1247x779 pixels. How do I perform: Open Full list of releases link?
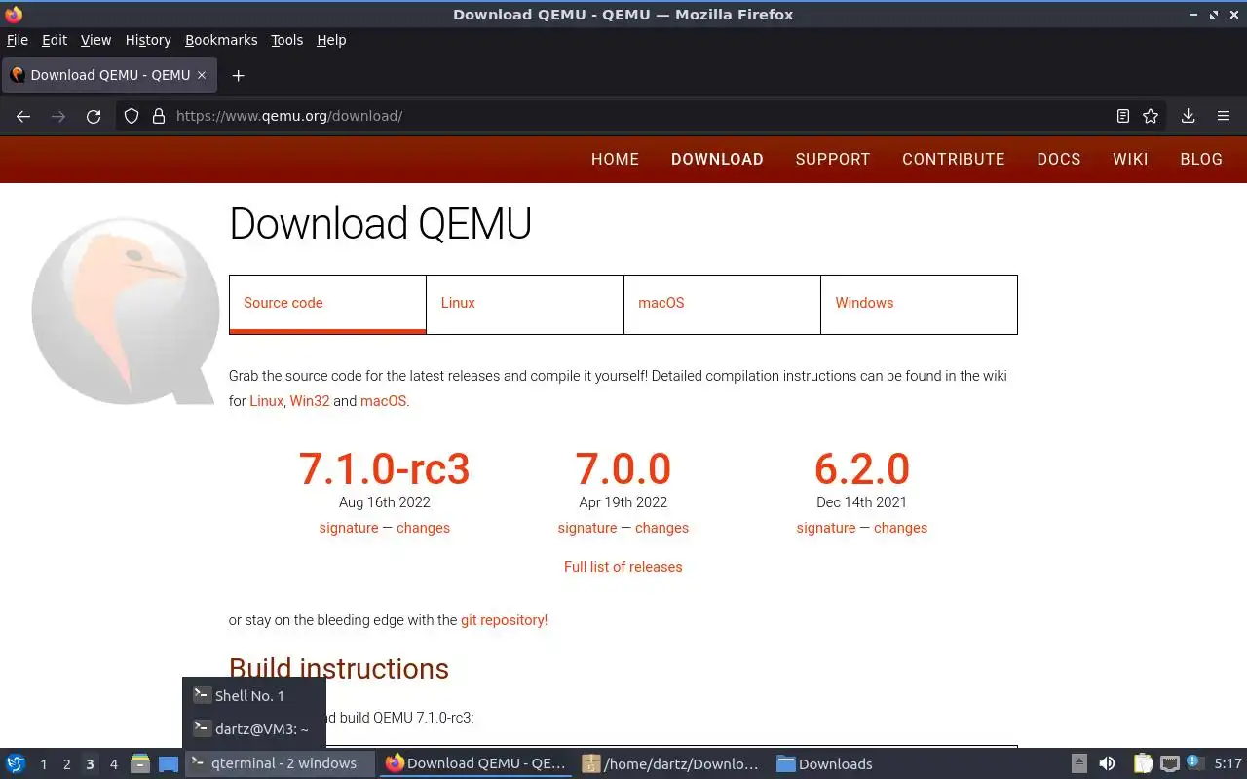click(x=623, y=567)
